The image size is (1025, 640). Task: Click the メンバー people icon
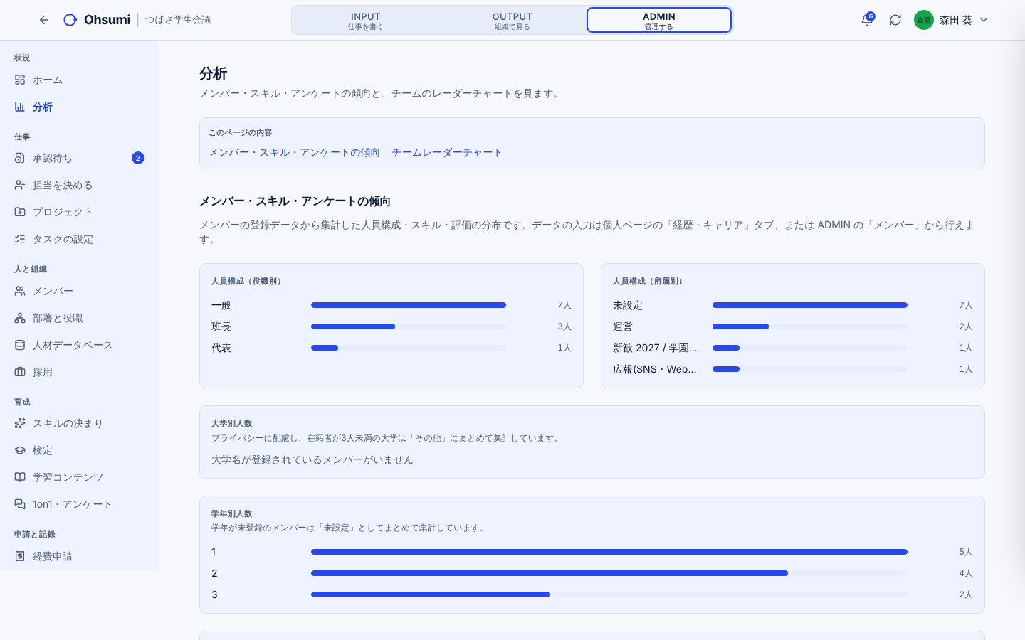pyautogui.click(x=20, y=291)
